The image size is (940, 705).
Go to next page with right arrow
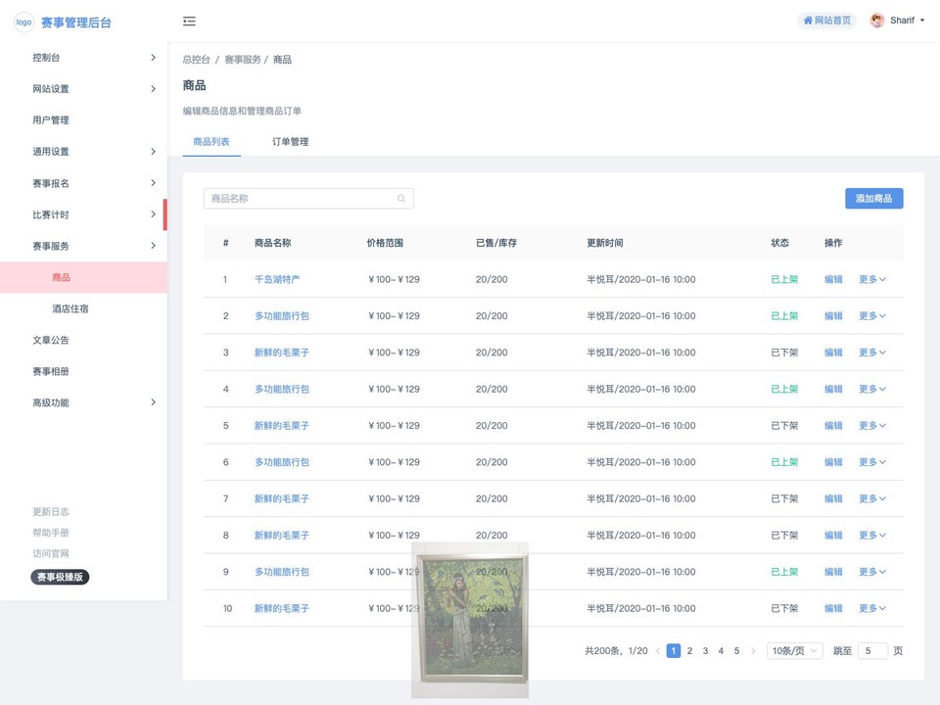click(x=753, y=651)
